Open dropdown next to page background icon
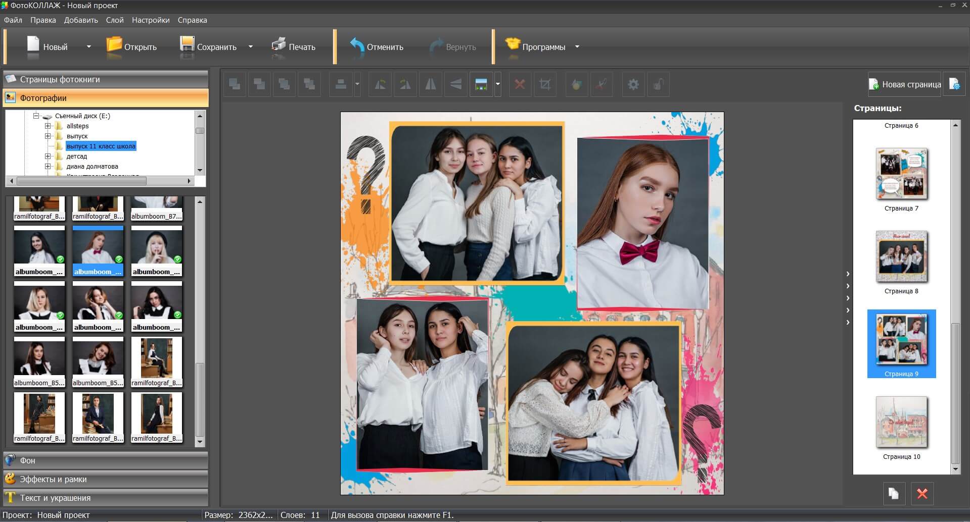970x522 pixels. (x=498, y=84)
